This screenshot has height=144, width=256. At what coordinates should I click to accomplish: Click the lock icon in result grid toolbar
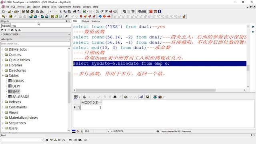coord(84,97)
